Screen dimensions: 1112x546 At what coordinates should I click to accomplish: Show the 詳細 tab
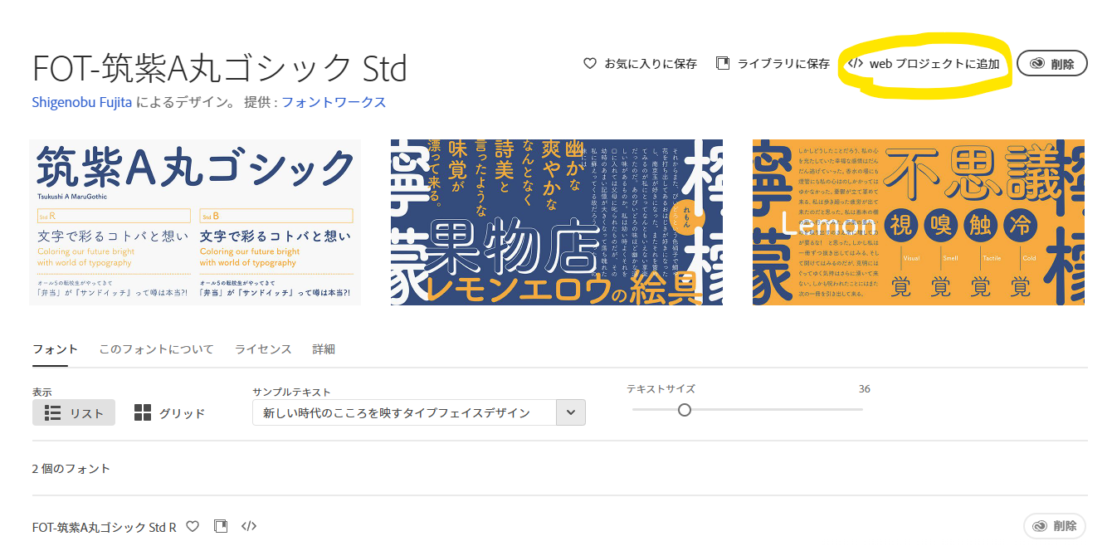(324, 349)
